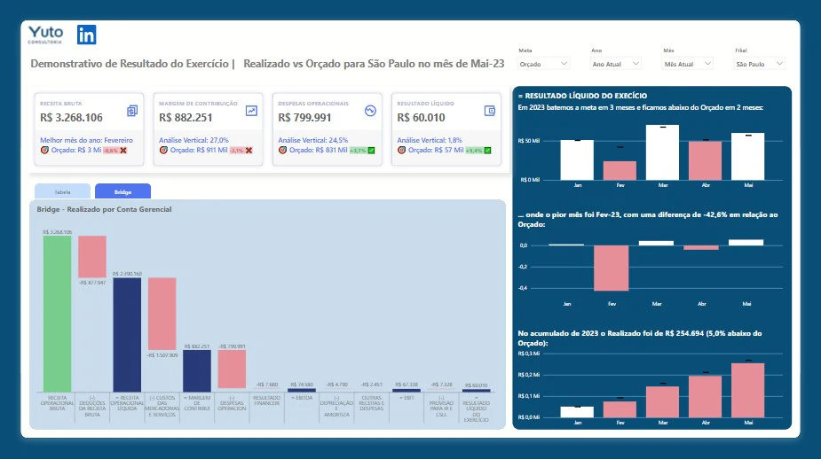821x459 pixels.
Task: Open the Meta dropdown showing Orçado
Action: pyautogui.click(x=543, y=64)
